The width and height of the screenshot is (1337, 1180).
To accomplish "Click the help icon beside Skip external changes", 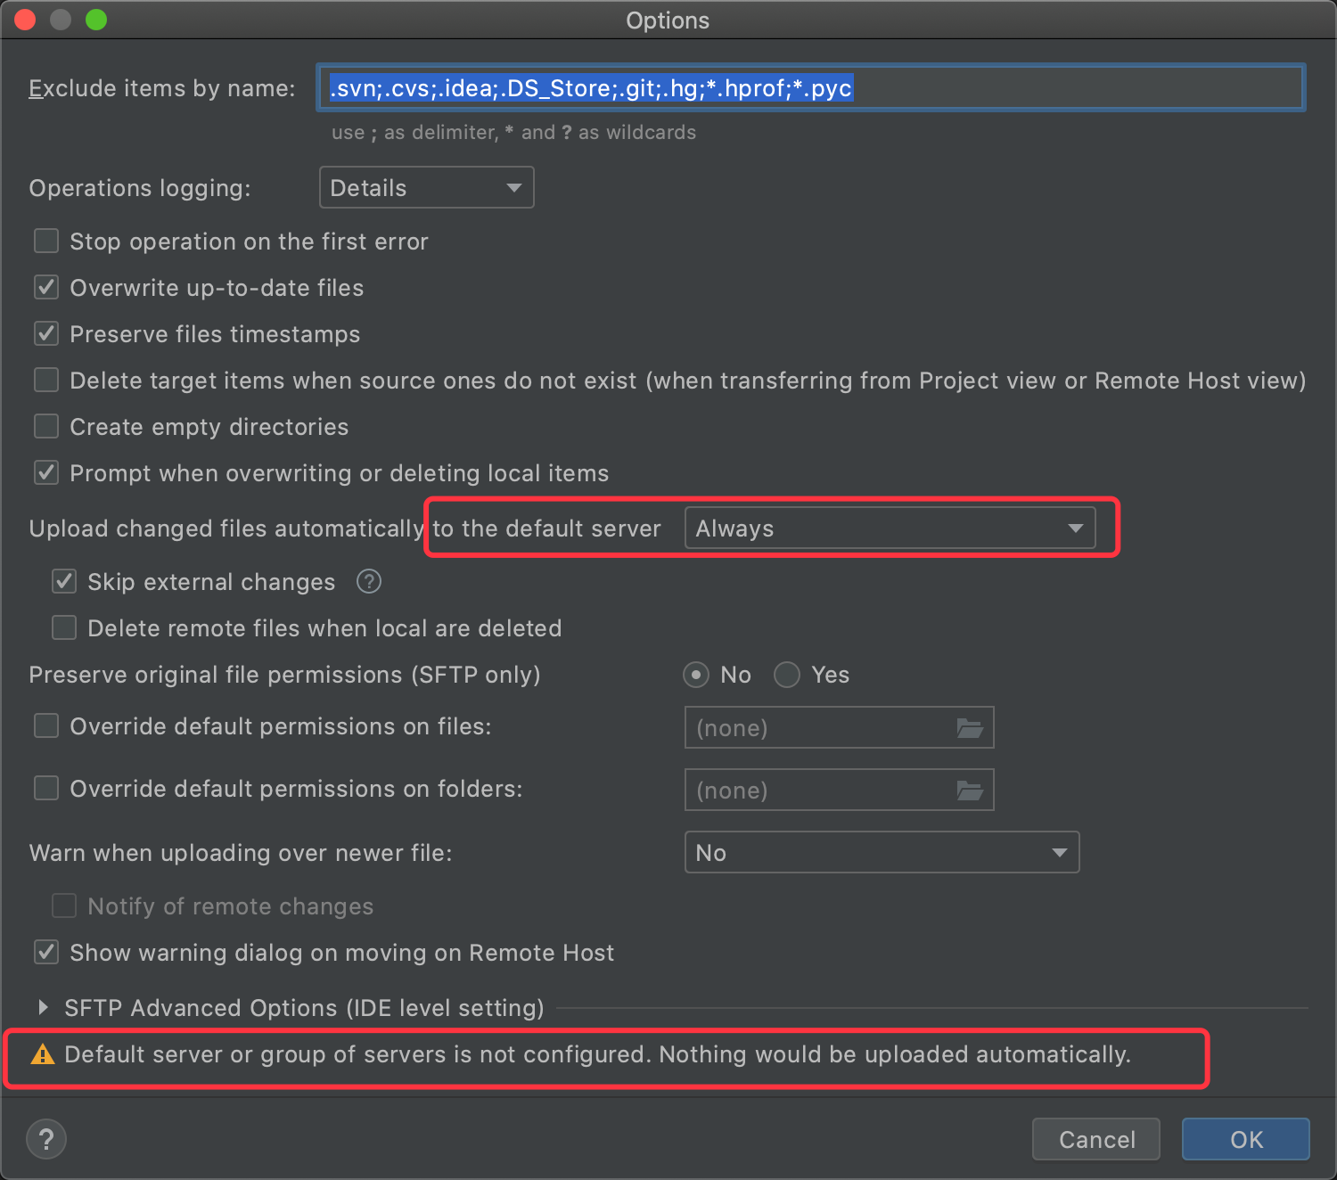I will coord(368,581).
